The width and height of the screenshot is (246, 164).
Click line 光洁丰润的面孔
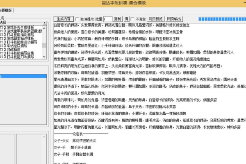(79, 93)
